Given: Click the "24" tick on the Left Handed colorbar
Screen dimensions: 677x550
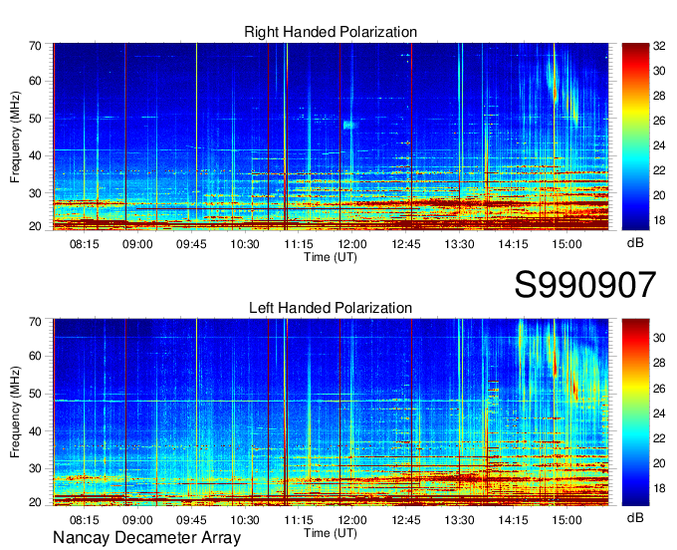Looking at the screenshot, I should 659,413.
